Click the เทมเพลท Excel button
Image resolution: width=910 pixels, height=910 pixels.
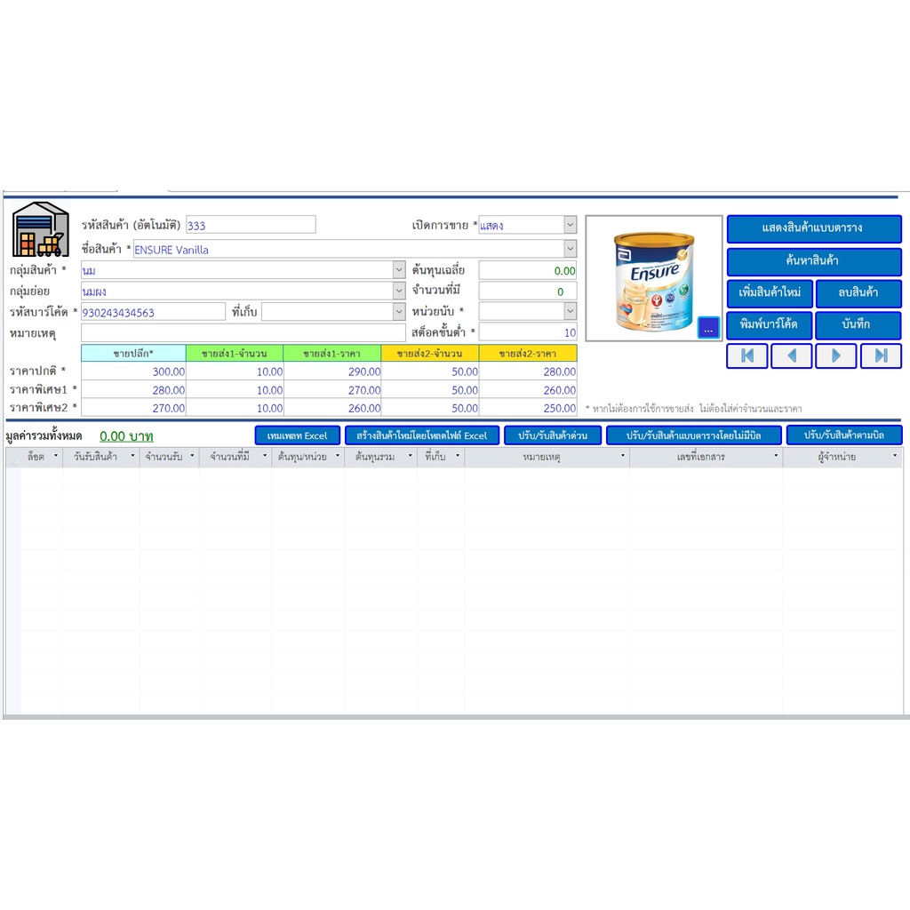[297, 435]
